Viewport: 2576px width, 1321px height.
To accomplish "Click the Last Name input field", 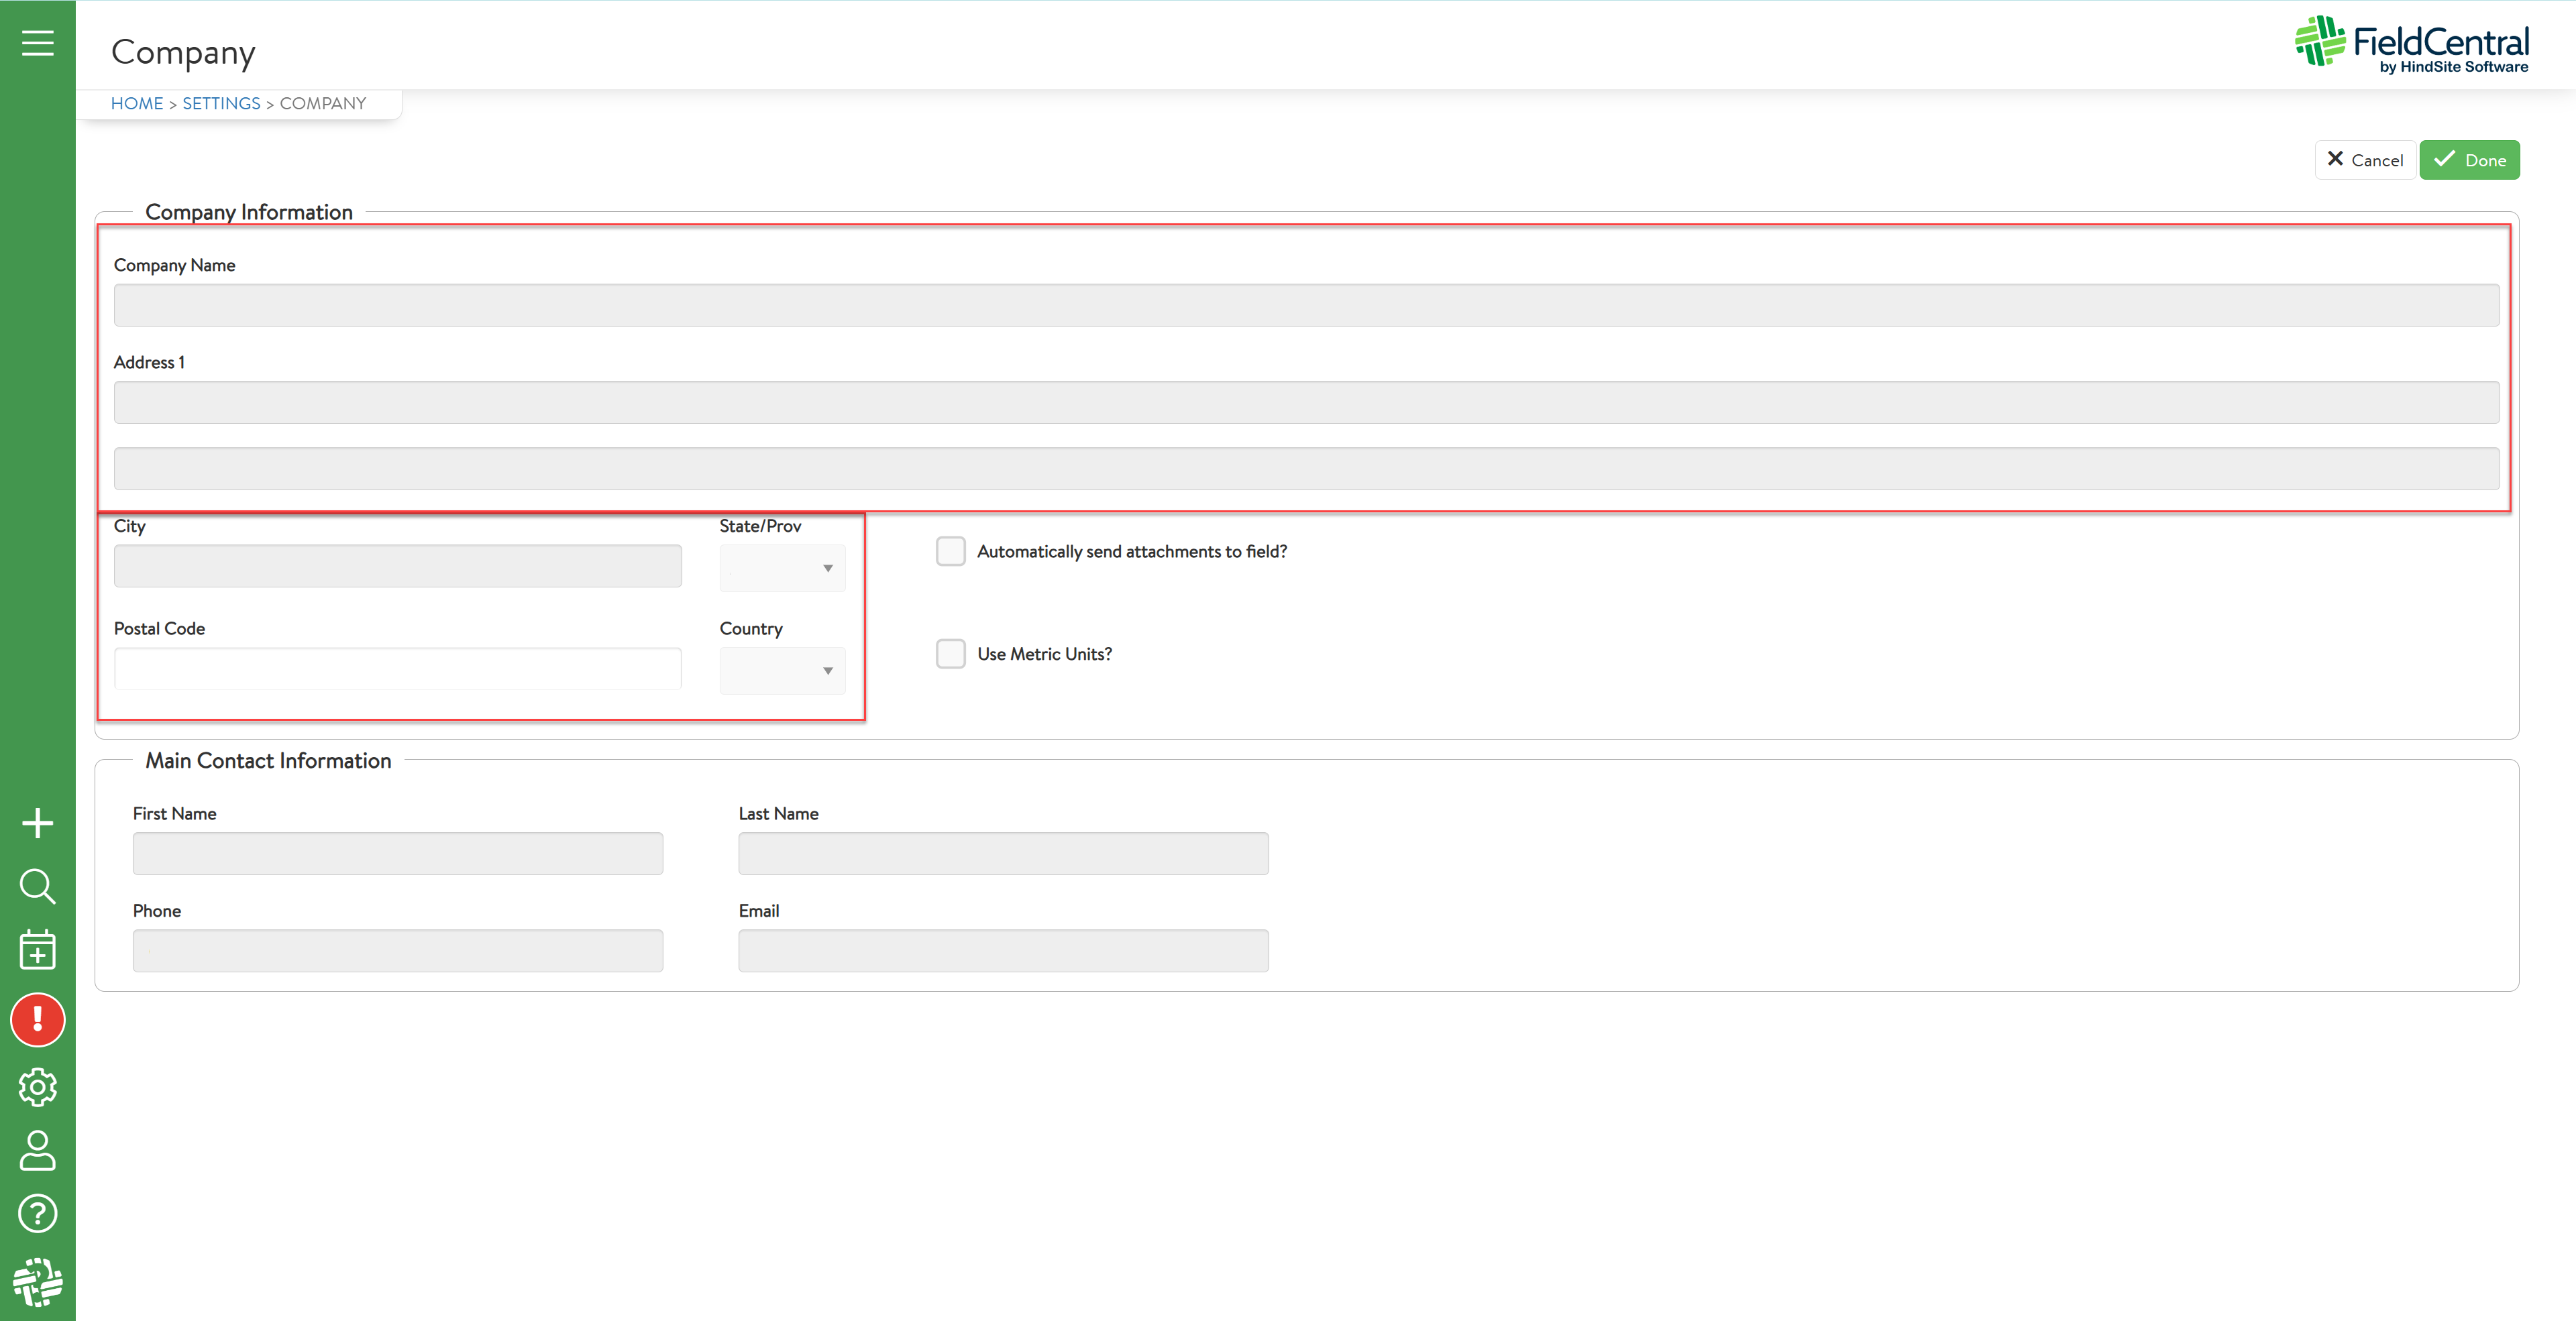I will click(x=1003, y=854).
